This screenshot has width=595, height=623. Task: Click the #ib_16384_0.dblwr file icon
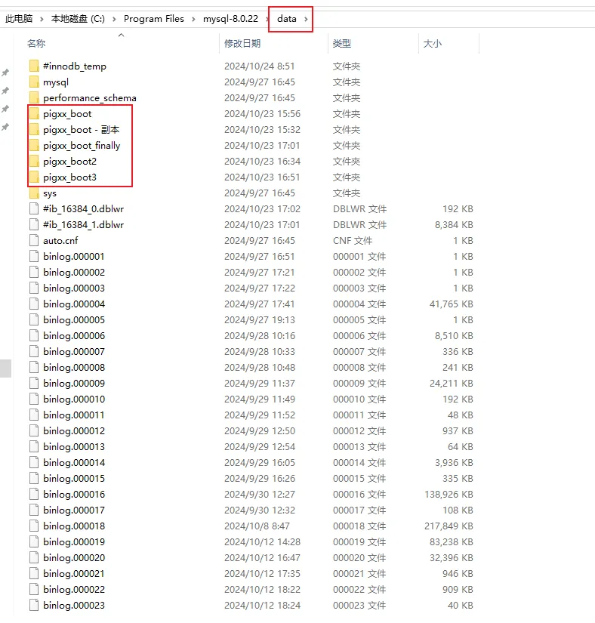[34, 209]
